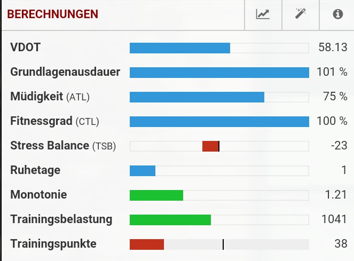Click the VDOT progress bar
The image size is (354, 261).
pyautogui.click(x=180, y=48)
